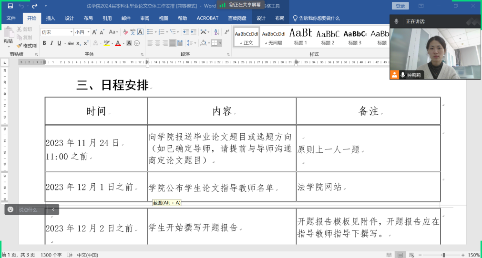
Task: Toggle strikethrough formatting
Action: click(71, 43)
